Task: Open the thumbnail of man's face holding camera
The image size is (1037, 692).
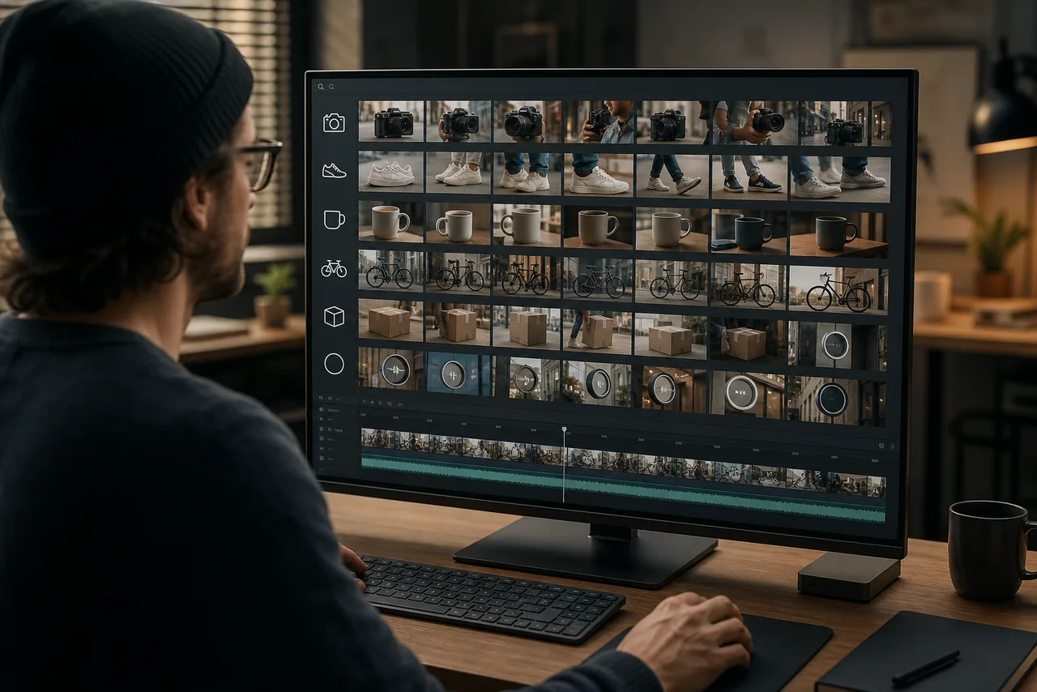Action: 600,122
